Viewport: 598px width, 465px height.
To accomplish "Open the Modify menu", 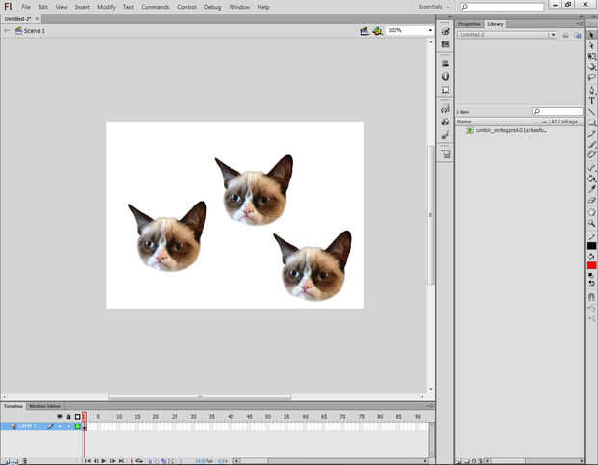I will pyautogui.click(x=106, y=7).
